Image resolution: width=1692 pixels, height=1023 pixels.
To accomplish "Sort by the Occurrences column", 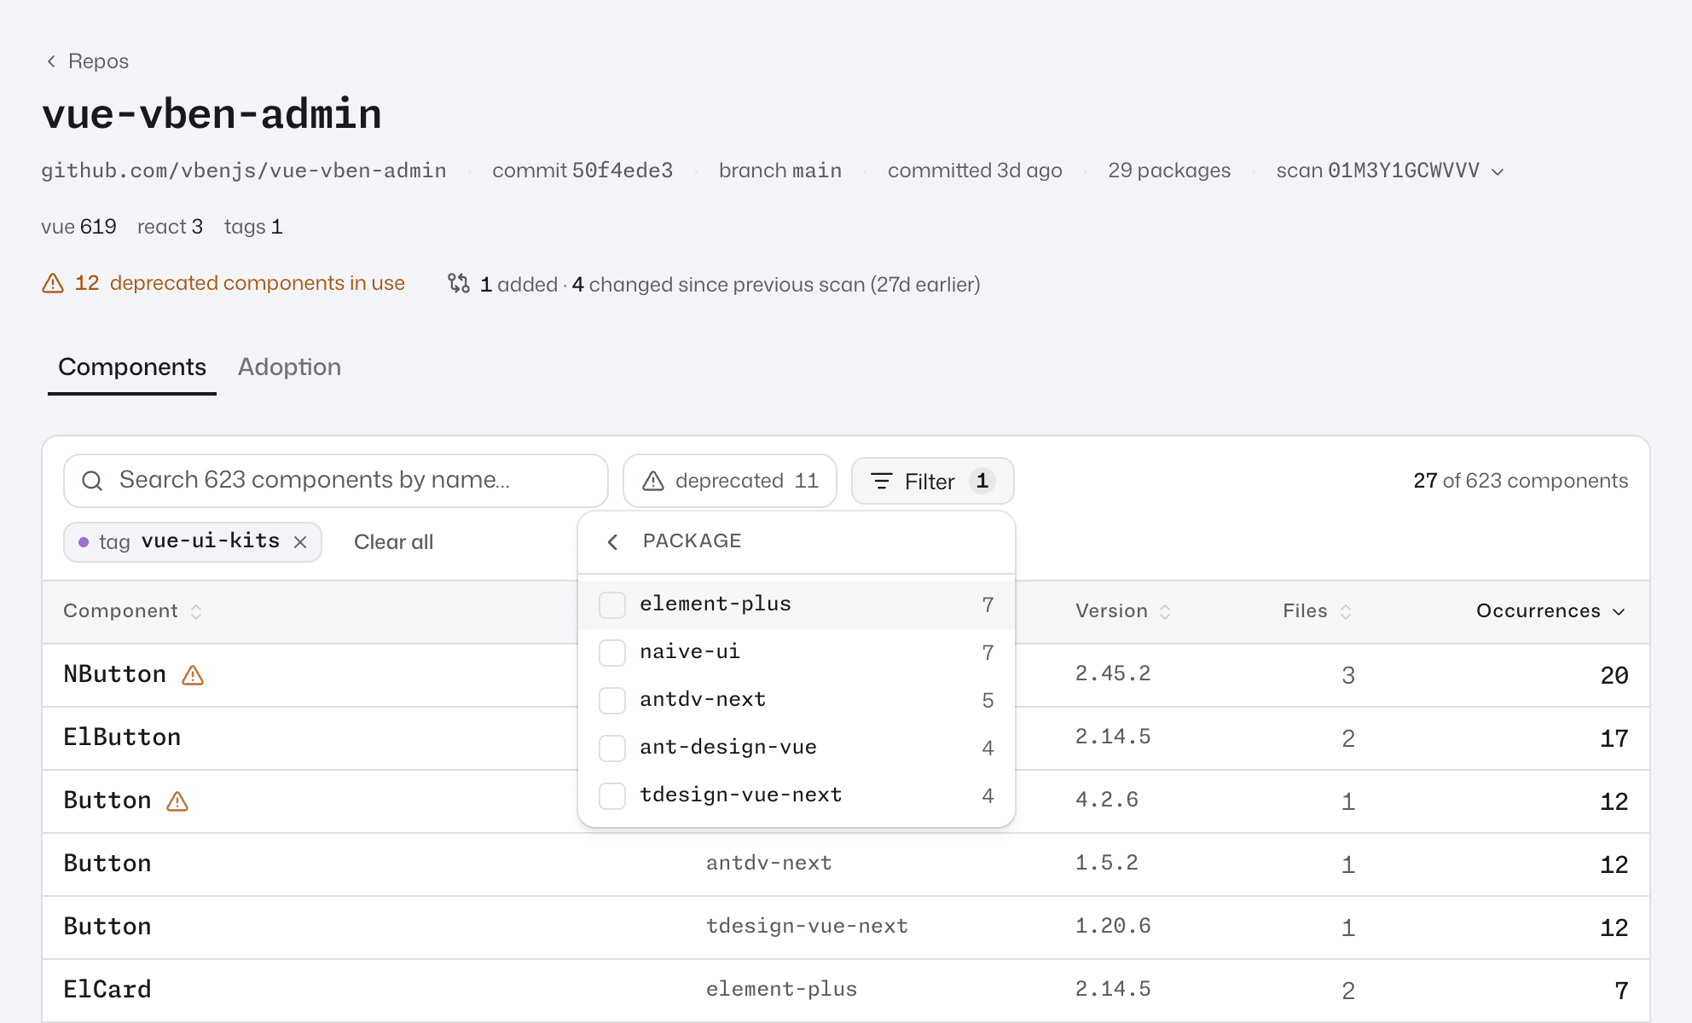I will pyautogui.click(x=1551, y=611).
